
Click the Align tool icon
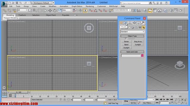point(139,11)
